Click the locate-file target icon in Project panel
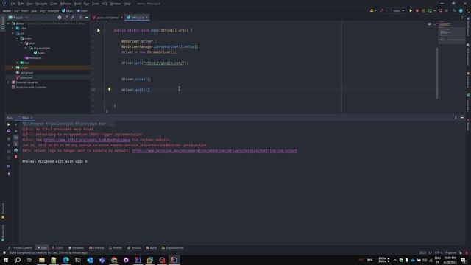Viewport: 471px width, 265px height. pyautogui.click(x=60, y=18)
